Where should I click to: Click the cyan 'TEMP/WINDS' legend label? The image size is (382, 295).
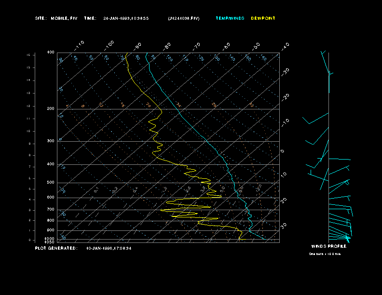point(230,18)
